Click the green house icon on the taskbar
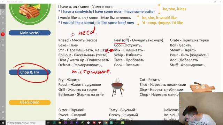 click(x=122, y=123)
